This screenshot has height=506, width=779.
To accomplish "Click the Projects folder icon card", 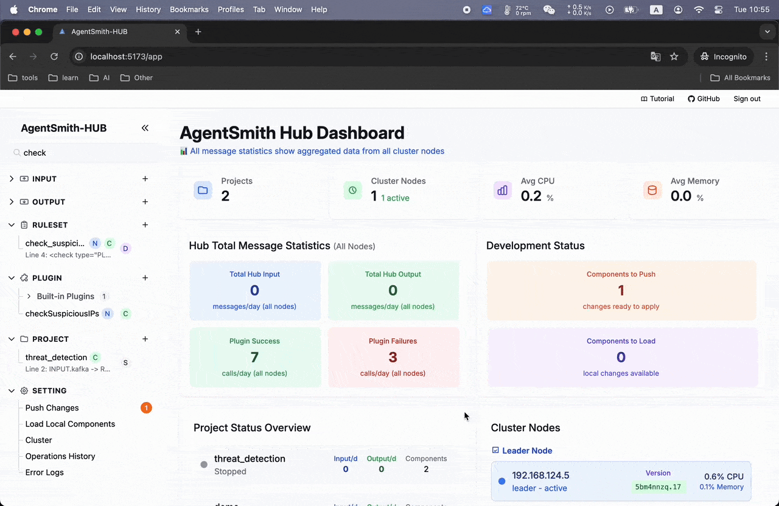I will (x=203, y=190).
